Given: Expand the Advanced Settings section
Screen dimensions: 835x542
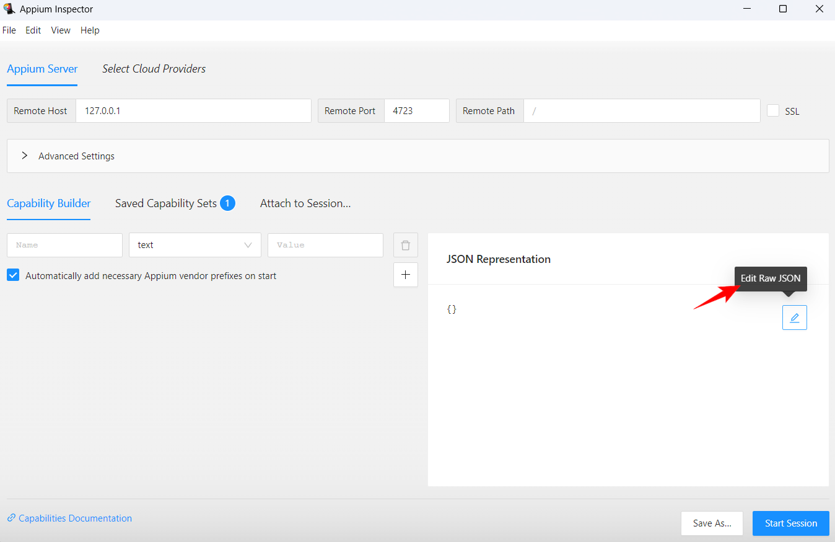Looking at the screenshot, I should click(25, 156).
